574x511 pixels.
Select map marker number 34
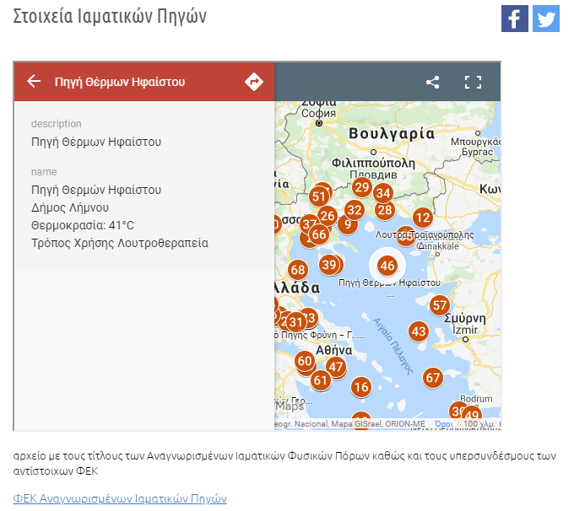tap(383, 193)
